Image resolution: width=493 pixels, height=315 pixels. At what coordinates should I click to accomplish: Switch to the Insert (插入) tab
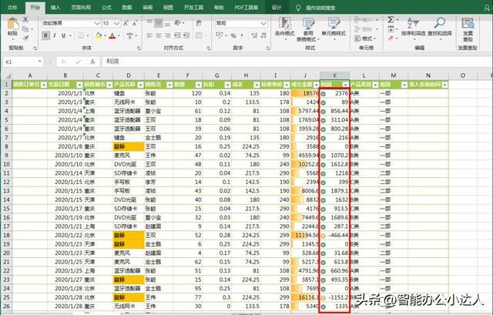click(x=55, y=8)
